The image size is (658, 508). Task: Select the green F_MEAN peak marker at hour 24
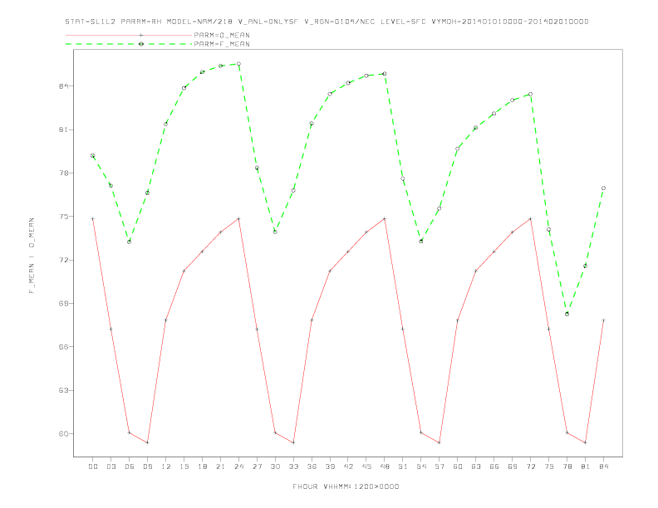(x=238, y=64)
